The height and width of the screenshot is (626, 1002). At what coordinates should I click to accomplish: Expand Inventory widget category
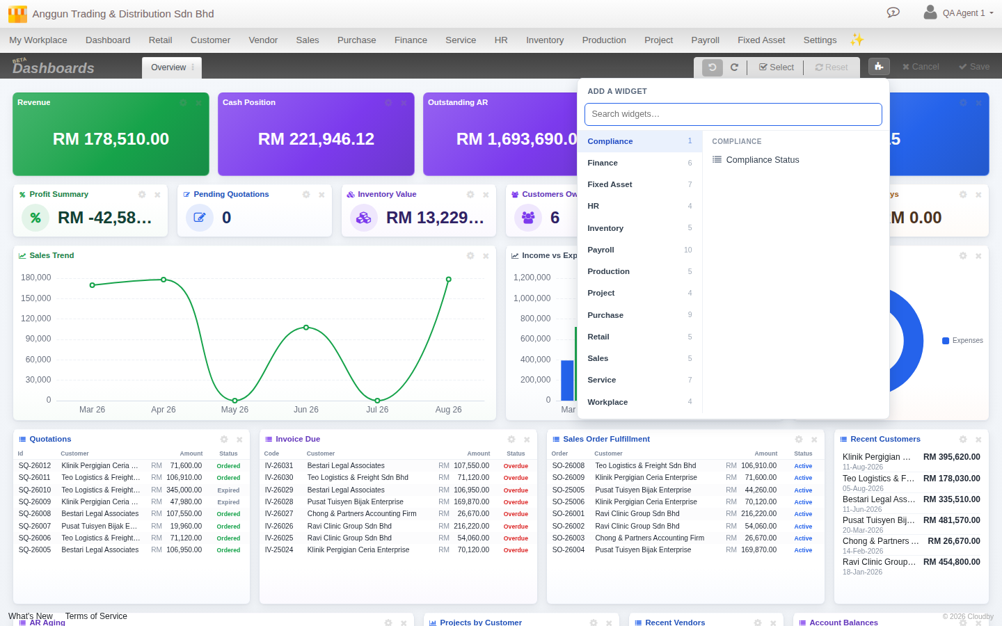639,228
